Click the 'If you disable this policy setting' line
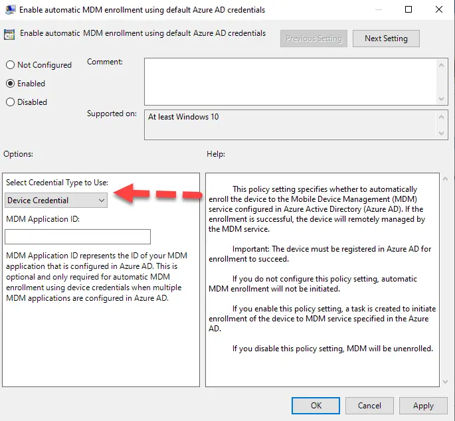Image resolution: width=455 pixels, height=421 pixels. click(333, 349)
